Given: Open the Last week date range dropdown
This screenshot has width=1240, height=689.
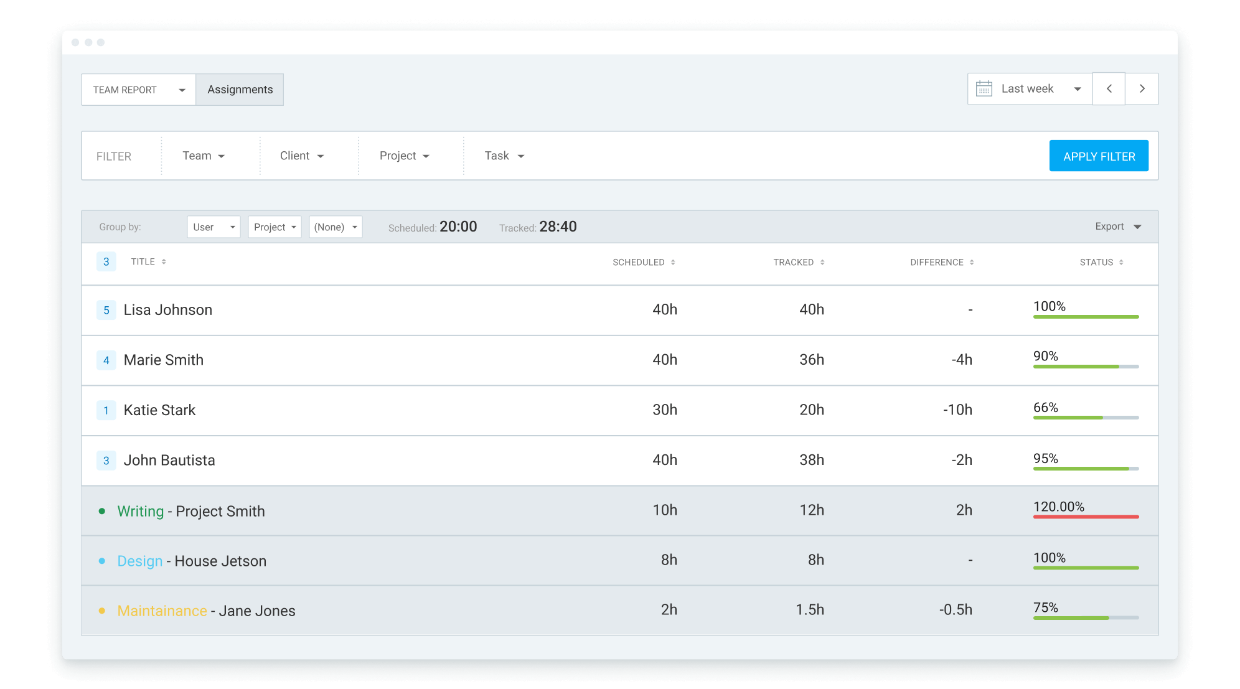Looking at the screenshot, I should pos(1030,89).
